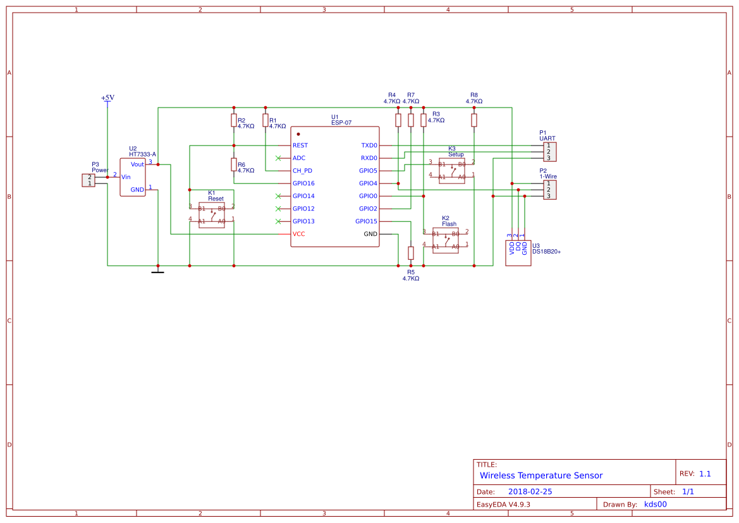Click the U2 HT7333-A regulator symbol
This screenshot has height=523, width=739.
tap(132, 177)
